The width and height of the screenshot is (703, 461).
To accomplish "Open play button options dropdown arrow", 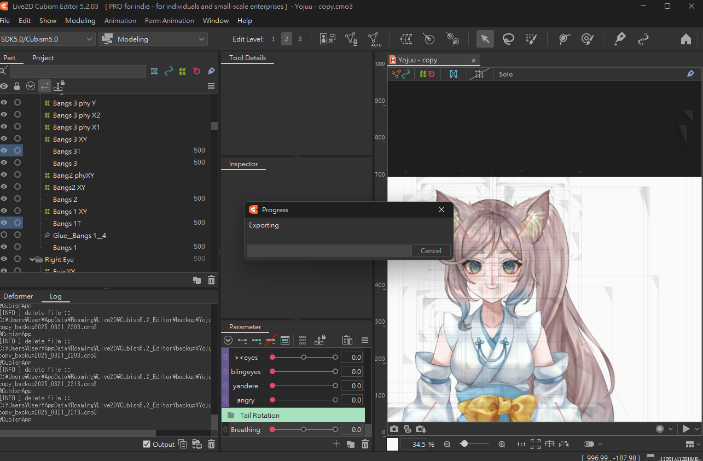I will pyautogui.click(x=697, y=429).
